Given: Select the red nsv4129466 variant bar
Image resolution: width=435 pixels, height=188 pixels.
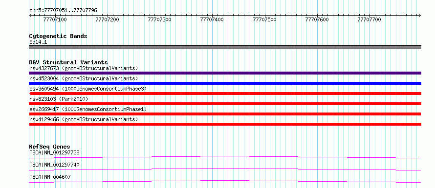Looking at the screenshot, I should (x=225, y=124).
